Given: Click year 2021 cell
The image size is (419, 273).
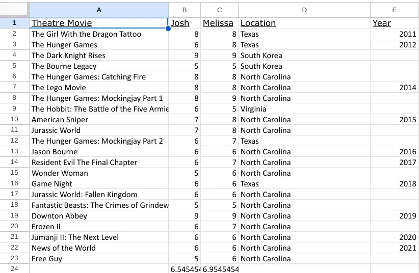Looking at the screenshot, I should pos(395,248).
